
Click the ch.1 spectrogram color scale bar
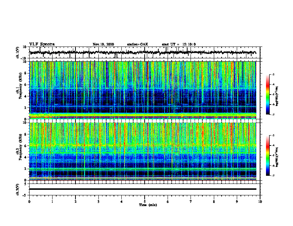point(267,95)
